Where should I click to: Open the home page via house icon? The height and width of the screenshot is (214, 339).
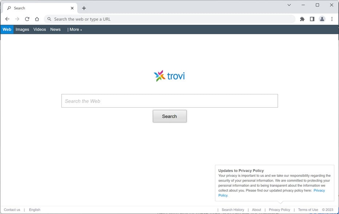tap(37, 19)
